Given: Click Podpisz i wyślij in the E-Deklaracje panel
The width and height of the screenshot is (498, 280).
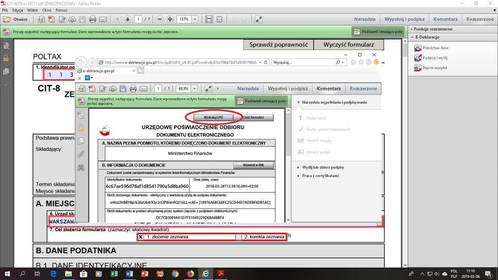Looking at the screenshot, I should click(431, 58).
